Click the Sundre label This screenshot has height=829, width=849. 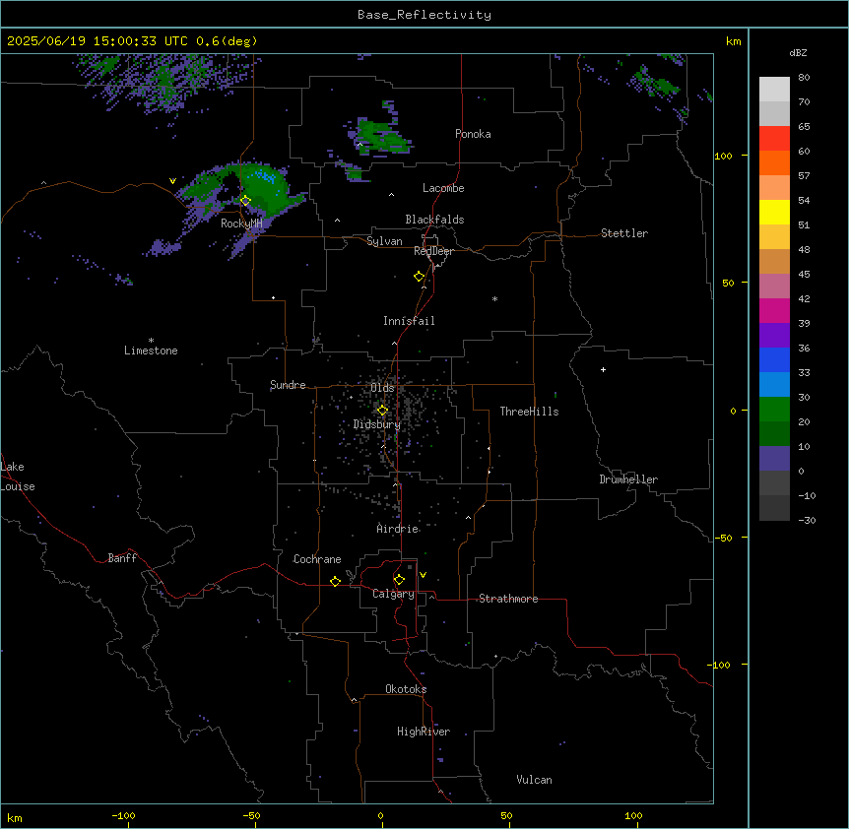(x=288, y=385)
